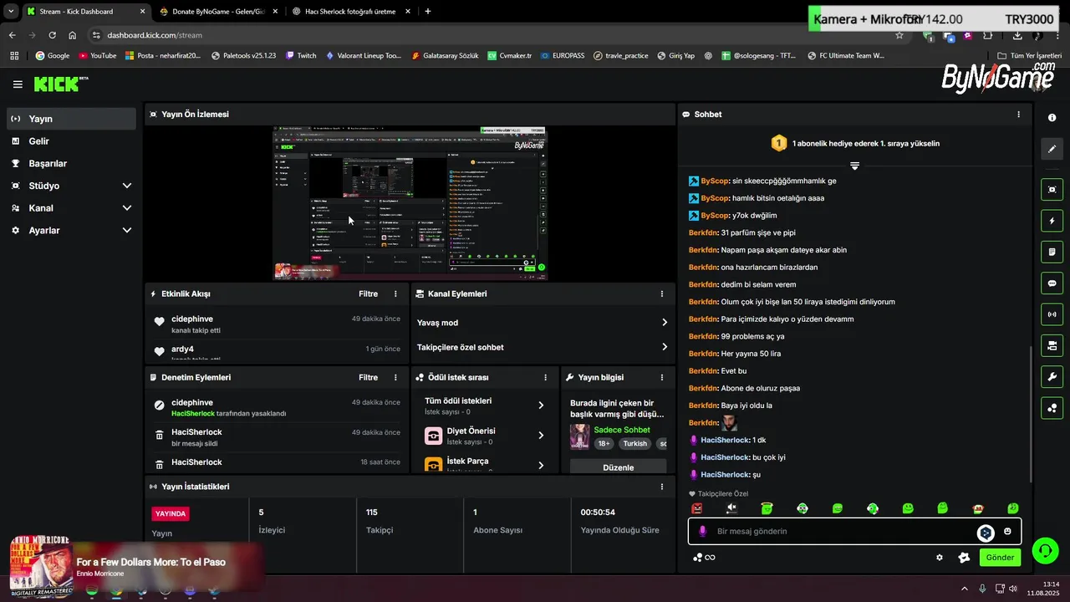The height and width of the screenshot is (602, 1070).
Task: Open the emoji picker in message box
Action: [x=1007, y=531]
